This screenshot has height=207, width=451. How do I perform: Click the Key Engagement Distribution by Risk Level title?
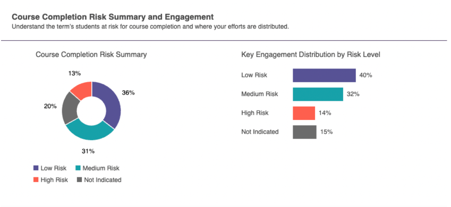coord(311,54)
